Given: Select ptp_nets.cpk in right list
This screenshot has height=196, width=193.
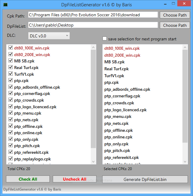Looking at the screenshot, I should (116, 124).
